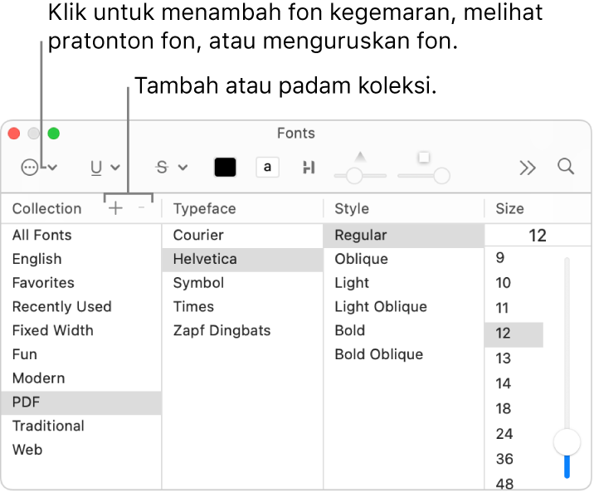Adjust the shadow blur slider
The height and width of the screenshot is (492, 594).
[x=424, y=175]
